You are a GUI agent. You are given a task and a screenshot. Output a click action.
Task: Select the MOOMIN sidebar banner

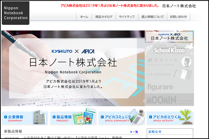click(x=169, y=100)
